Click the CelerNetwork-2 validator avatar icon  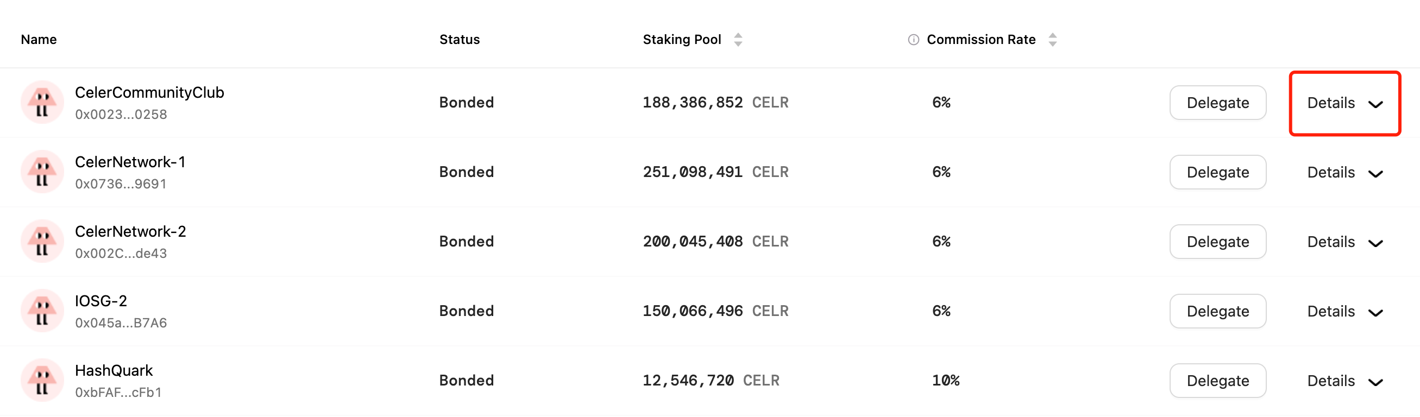coord(42,241)
